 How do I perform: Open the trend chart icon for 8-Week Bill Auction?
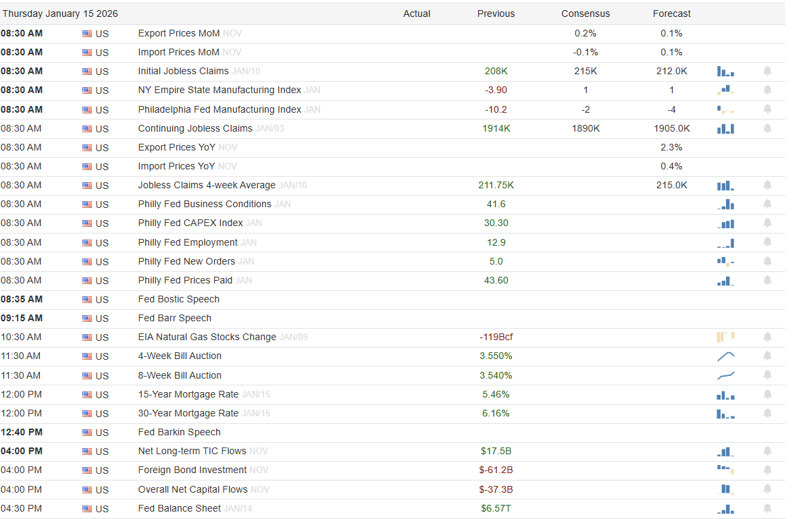[725, 375]
